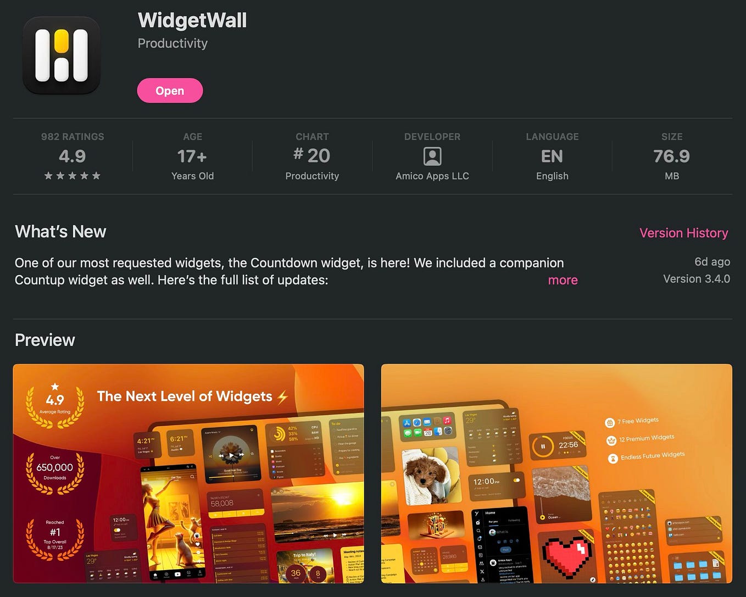Image resolution: width=746 pixels, height=597 pixels.
Task: Click the focus timer pause icon in preview
Action: pyautogui.click(x=543, y=447)
